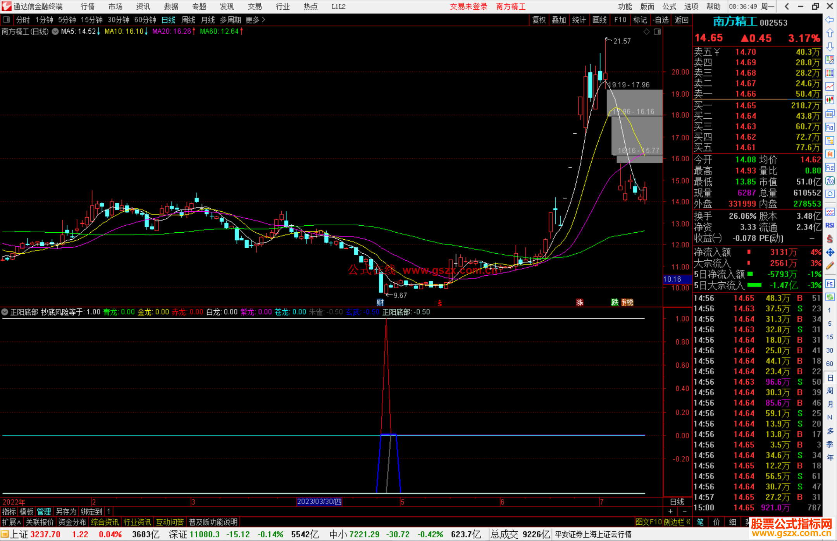This screenshot has width=837, height=541.
Task: Click the 画线 drawing button
Action: coord(599,20)
